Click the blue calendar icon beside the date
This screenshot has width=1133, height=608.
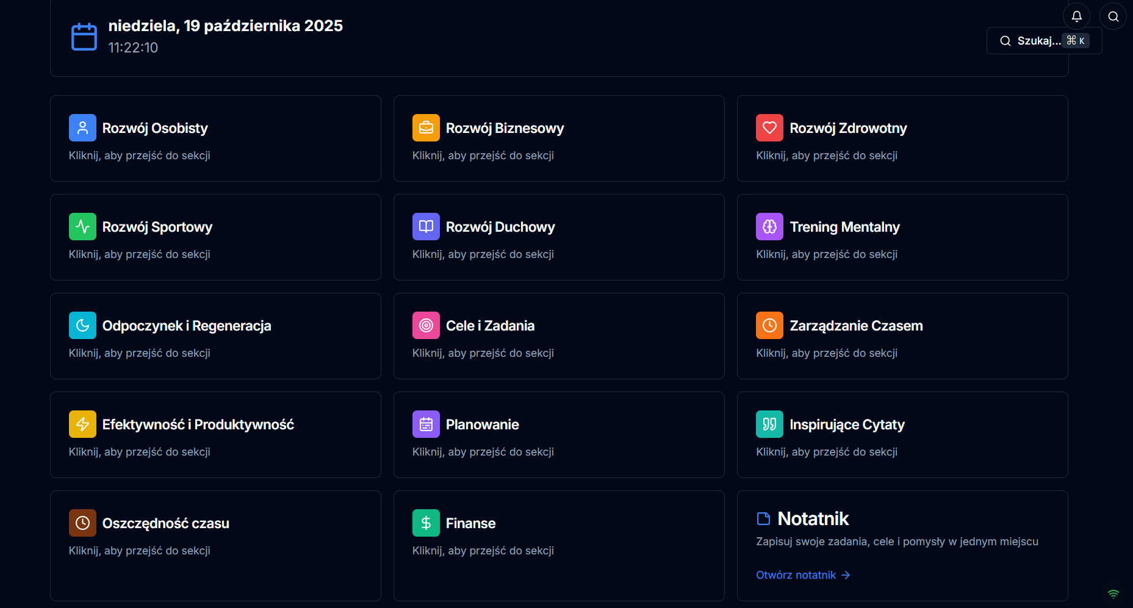[x=84, y=37]
